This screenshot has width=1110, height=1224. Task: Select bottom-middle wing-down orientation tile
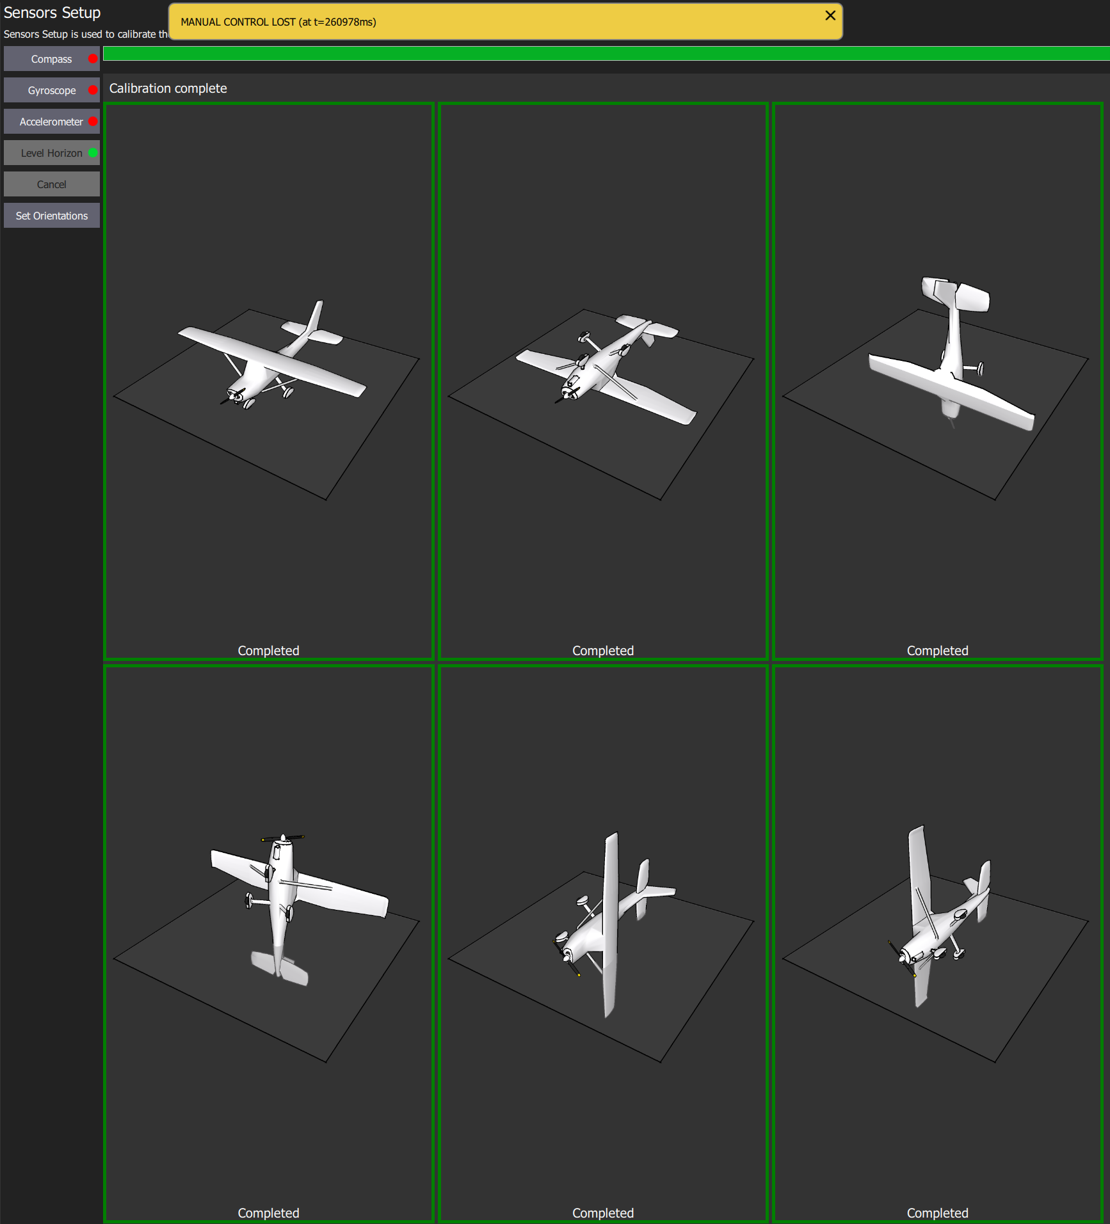click(603, 944)
